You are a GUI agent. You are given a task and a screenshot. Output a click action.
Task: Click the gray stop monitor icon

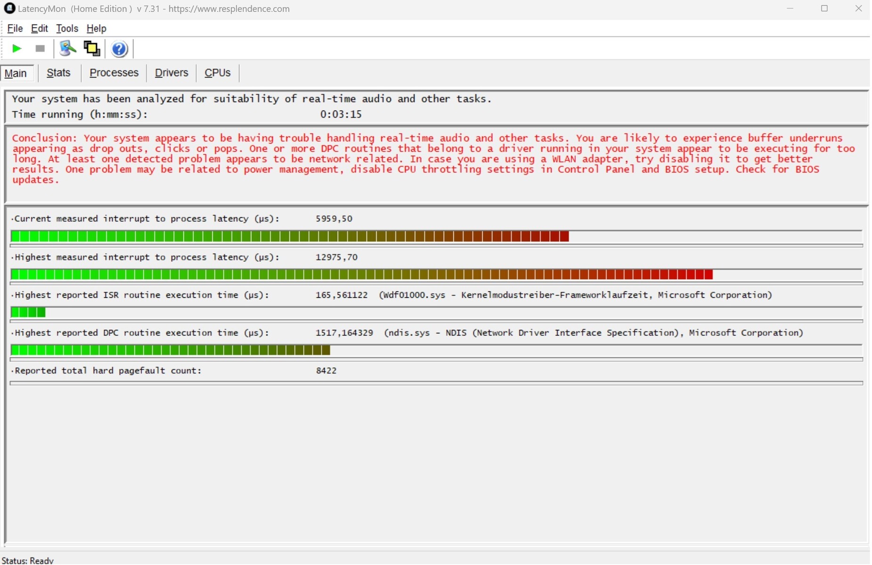click(x=40, y=48)
